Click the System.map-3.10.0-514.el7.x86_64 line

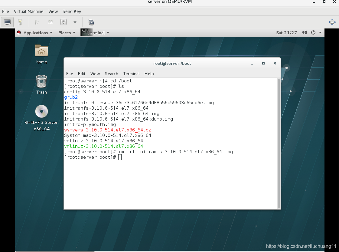tap(108, 135)
